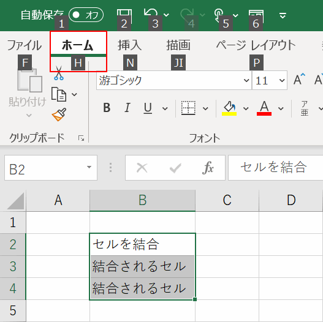Apply the yellow fill color bucket
323x322 pixels.
click(x=229, y=108)
